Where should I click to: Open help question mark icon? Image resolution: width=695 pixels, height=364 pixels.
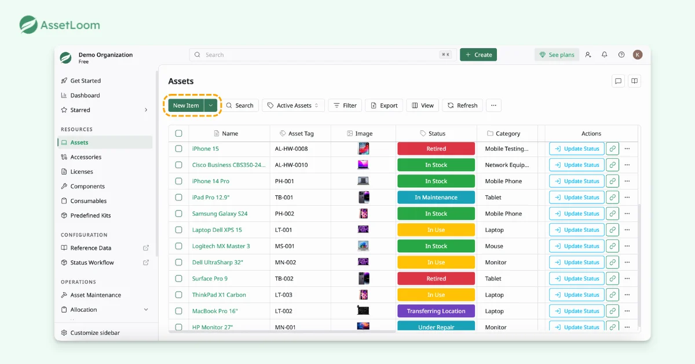coord(621,54)
